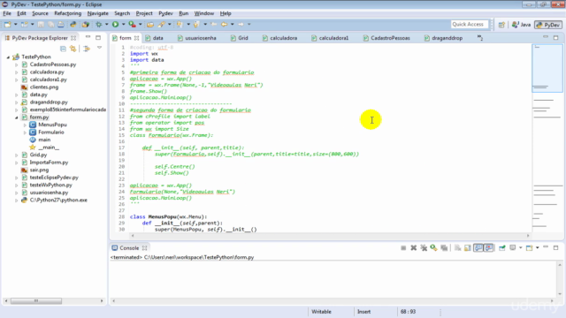
Task: Click the editor horizontal scrollbar right arrow
Action: pyautogui.click(x=528, y=236)
